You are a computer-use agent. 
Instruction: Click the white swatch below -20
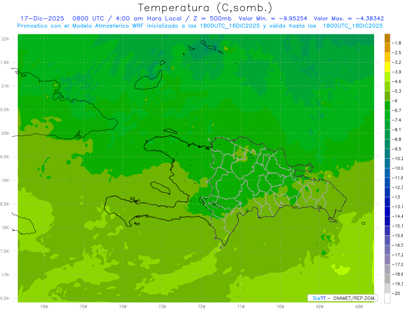387,298
